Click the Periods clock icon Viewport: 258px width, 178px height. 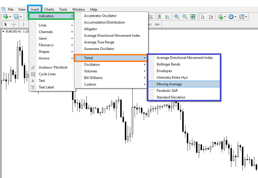231,17
